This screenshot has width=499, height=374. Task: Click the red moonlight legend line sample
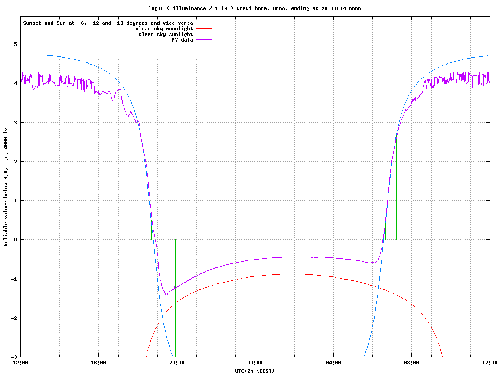point(204,29)
